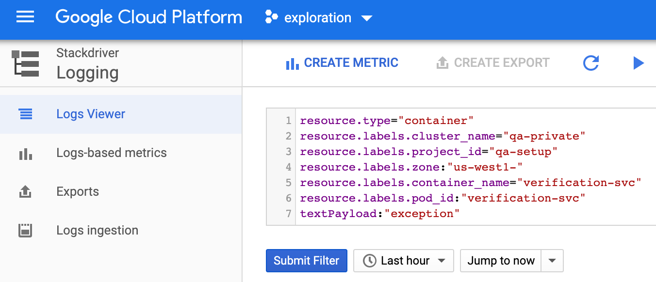Click the Submit Filter button
656x282 pixels.
pyautogui.click(x=307, y=261)
